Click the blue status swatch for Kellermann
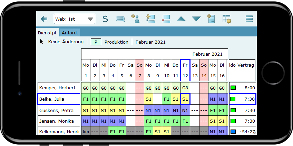 click(x=233, y=132)
